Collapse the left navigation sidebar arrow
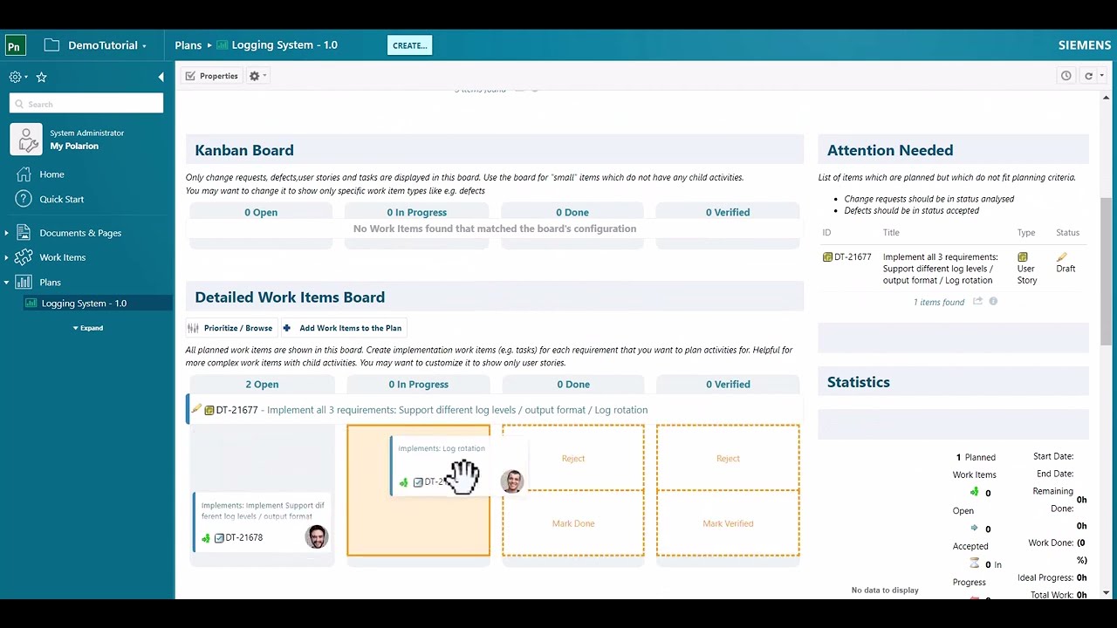This screenshot has width=1117, height=628. pos(161,77)
